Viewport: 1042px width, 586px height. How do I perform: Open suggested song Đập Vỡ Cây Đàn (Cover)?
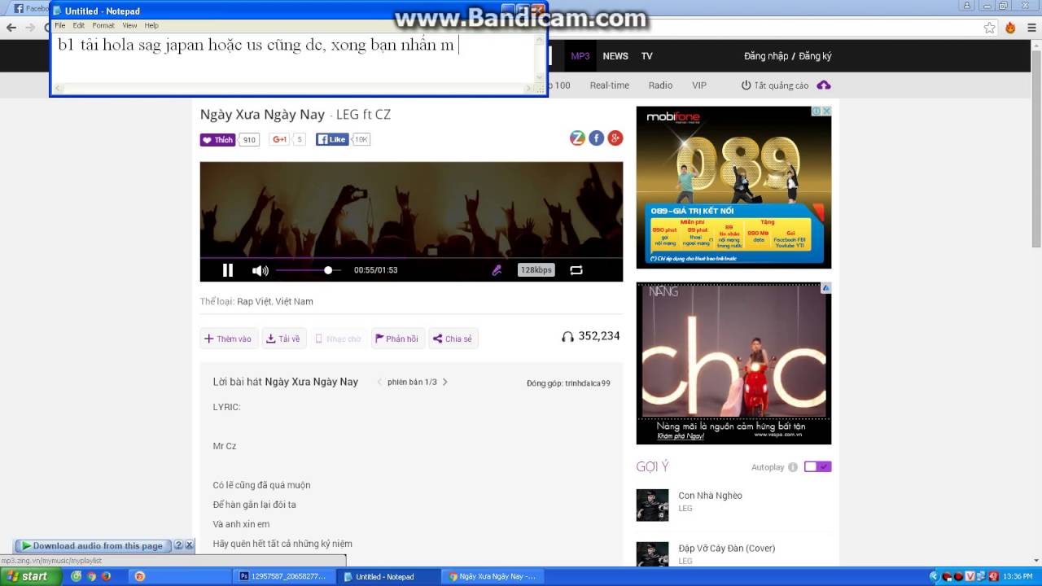(x=726, y=549)
